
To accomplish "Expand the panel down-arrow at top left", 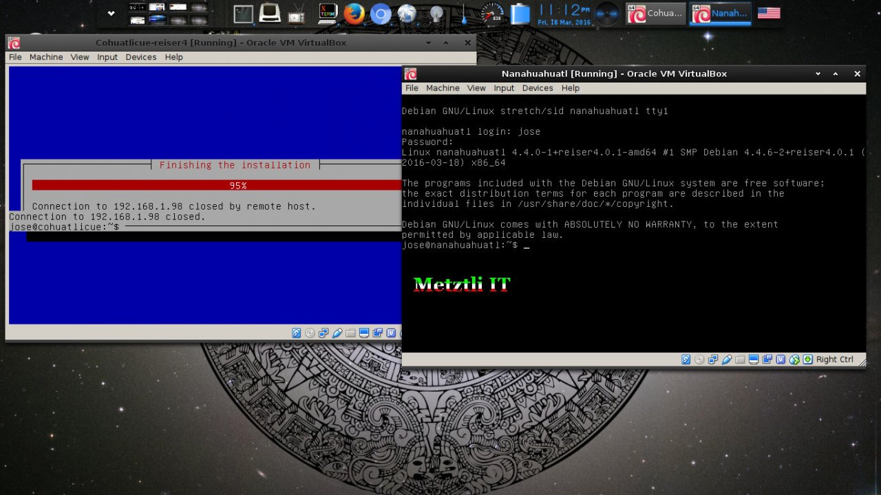I will [x=111, y=13].
